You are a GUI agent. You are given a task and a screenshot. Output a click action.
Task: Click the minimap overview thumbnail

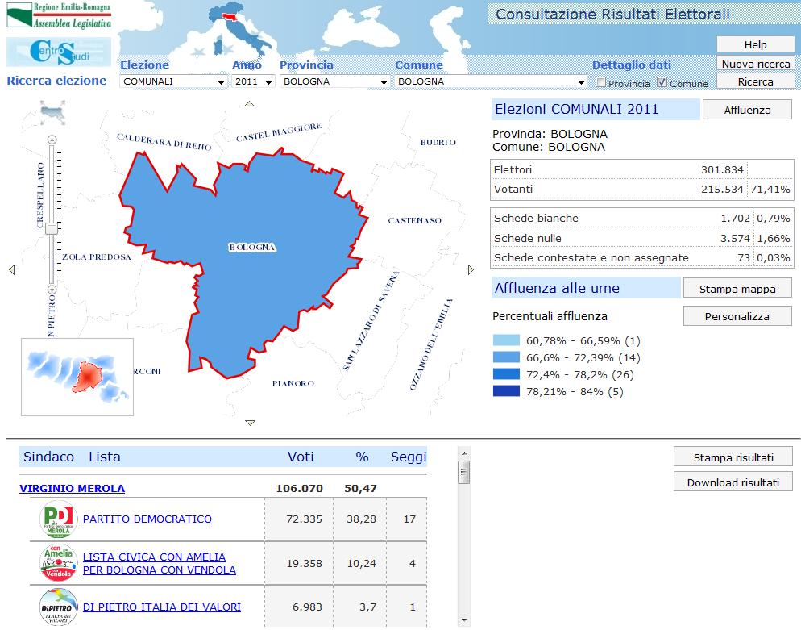[x=77, y=377]
